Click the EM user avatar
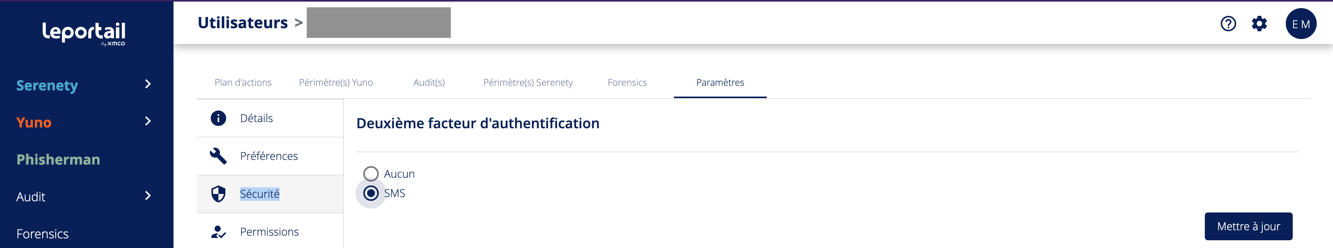 1300,24
